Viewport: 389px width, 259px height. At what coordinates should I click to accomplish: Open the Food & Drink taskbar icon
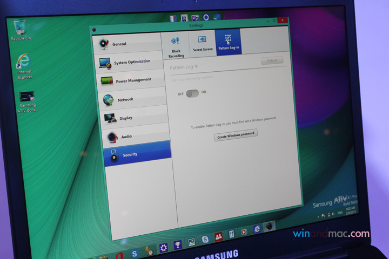click(x=231, y=234)
